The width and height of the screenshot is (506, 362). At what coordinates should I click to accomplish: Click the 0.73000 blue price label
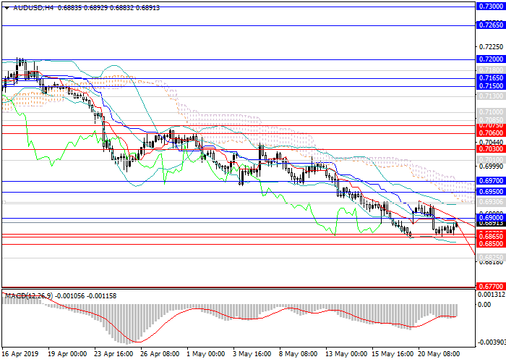point(489,5)
